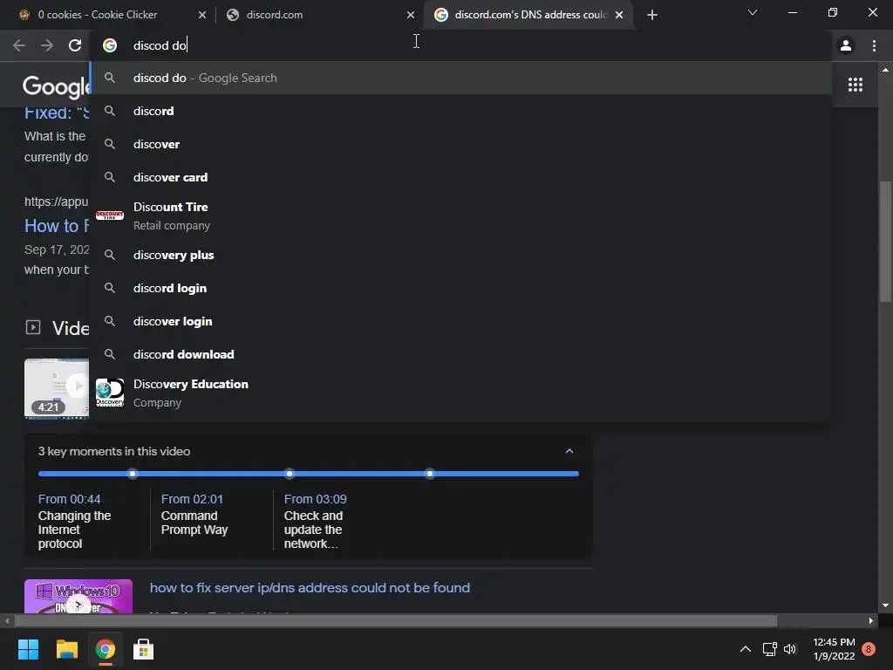Screen dimensions: 893x670
Task: Open 'From 03:09 Check and update' moment
Action: 315,521
